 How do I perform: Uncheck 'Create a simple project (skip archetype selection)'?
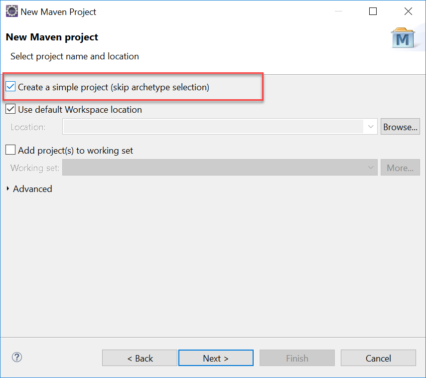coord(10,86)
